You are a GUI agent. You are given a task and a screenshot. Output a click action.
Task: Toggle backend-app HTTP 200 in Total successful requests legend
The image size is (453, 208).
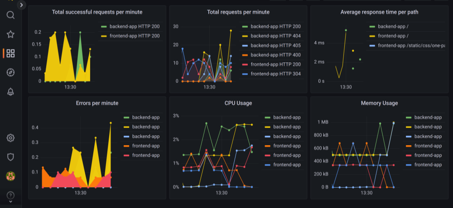point(135,27)
